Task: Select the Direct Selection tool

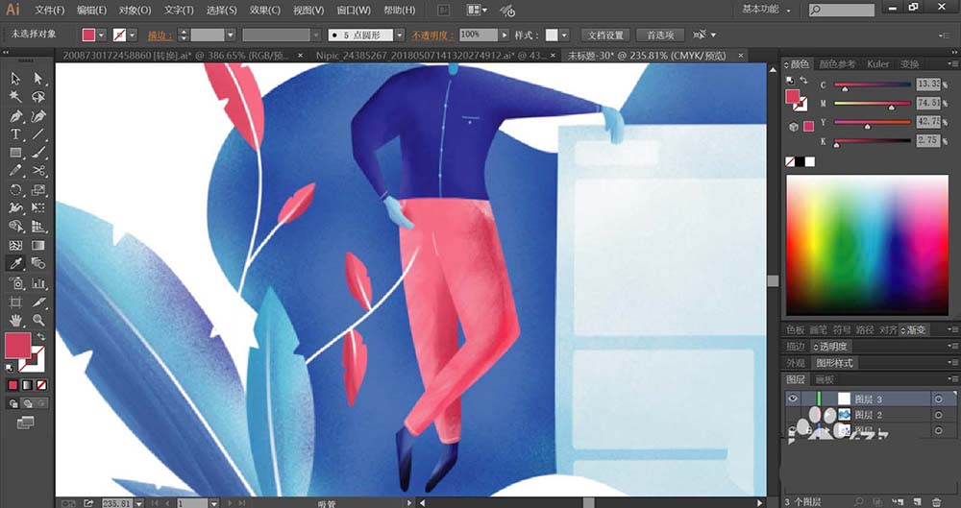Action: coord(38,79)
